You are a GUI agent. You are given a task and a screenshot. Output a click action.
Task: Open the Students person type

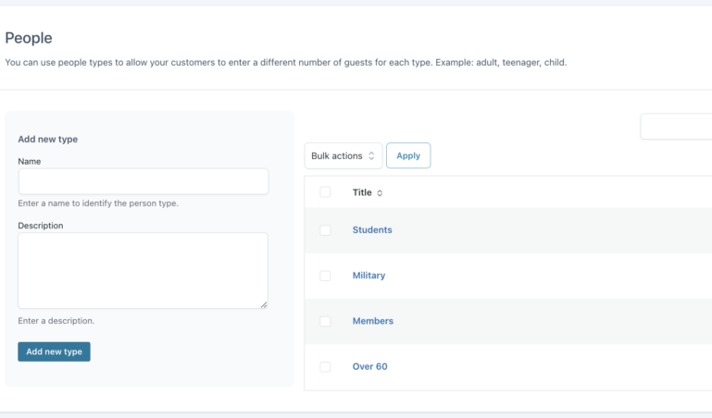pos(372,230)
